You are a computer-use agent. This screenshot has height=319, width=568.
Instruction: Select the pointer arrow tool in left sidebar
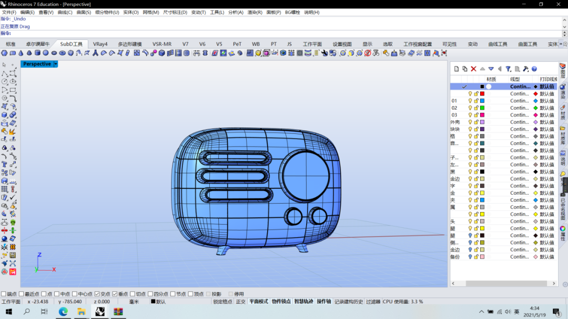(x=5, y=65)
